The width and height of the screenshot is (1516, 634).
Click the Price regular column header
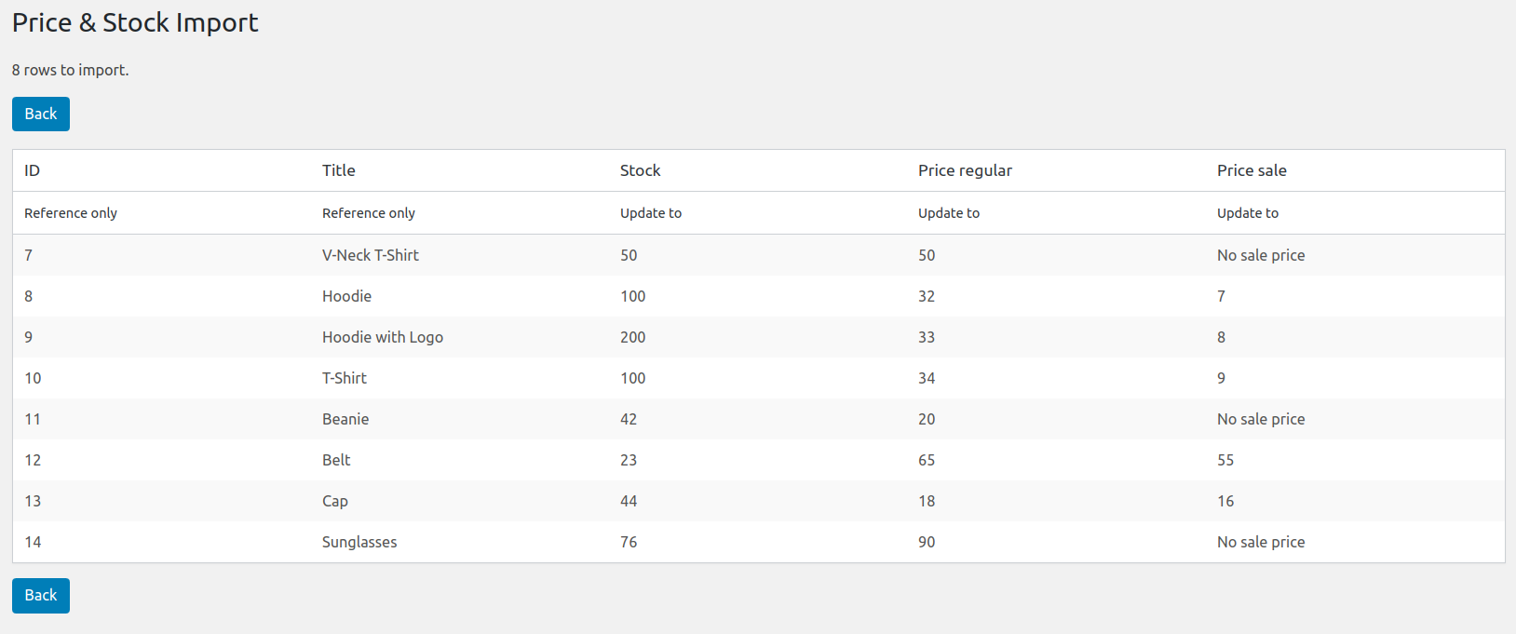965,170
